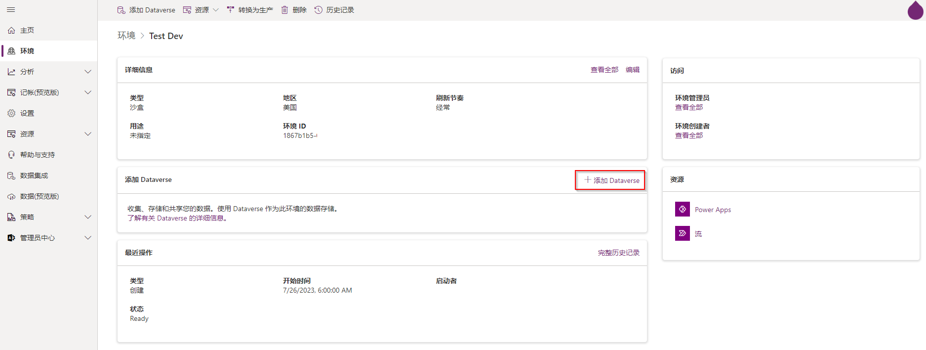Open the 资源 toolbar dropdown arrow
This screenshot has width=926, height=350.
pyautogui.click(x=216, y=10)
